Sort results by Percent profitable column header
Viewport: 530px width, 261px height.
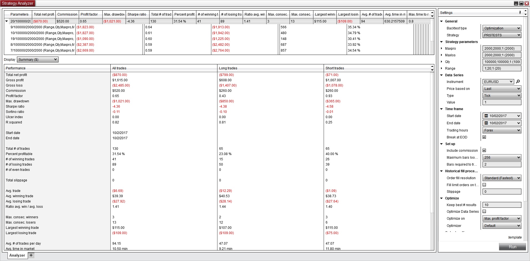[x=184, y=14]
